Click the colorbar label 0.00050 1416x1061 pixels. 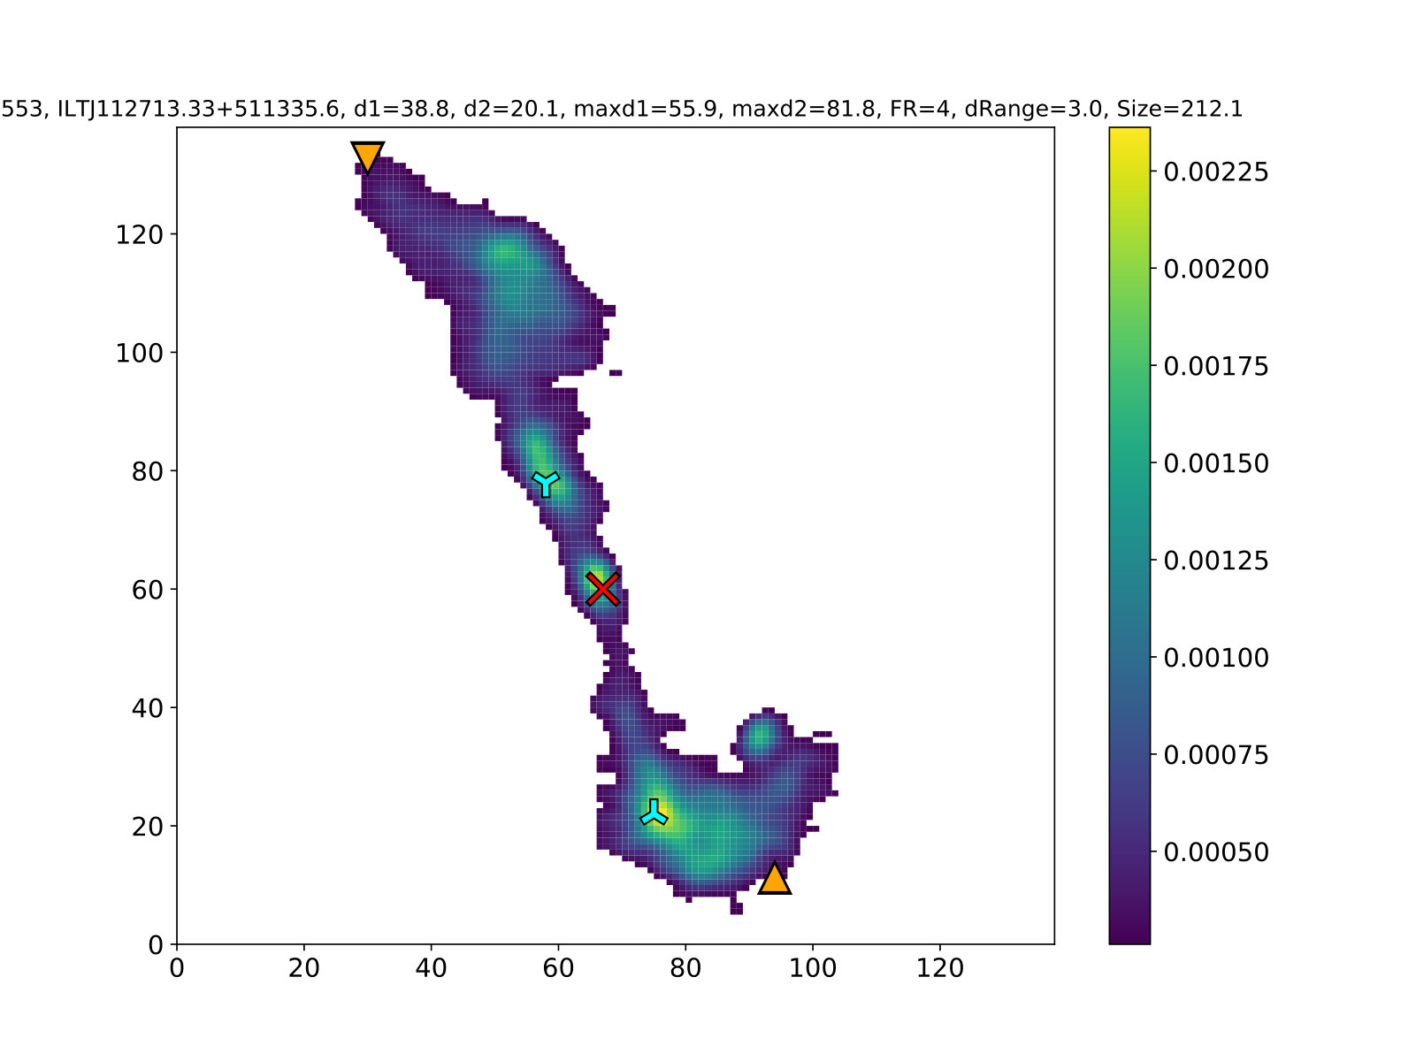tap(1216, 853)
